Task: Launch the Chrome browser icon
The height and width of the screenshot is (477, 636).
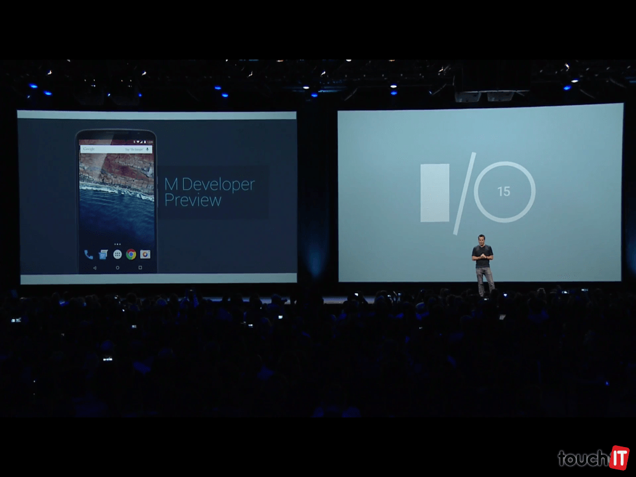Action: (131, 254)
